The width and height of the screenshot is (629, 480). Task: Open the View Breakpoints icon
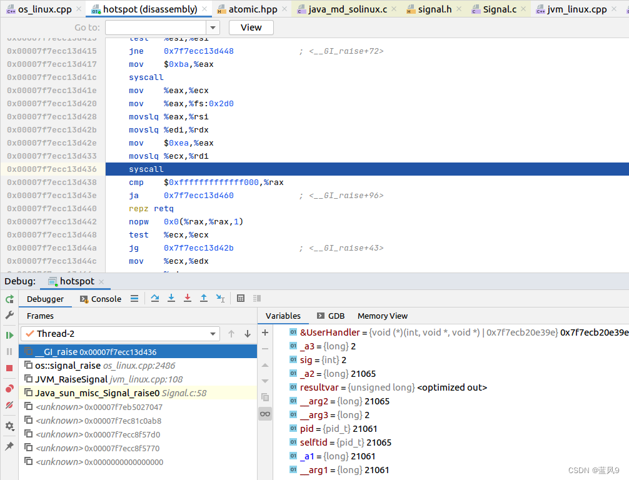(9, 389)
